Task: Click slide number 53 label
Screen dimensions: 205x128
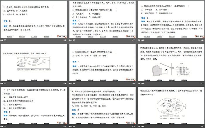Action: (x=133, y=127)
